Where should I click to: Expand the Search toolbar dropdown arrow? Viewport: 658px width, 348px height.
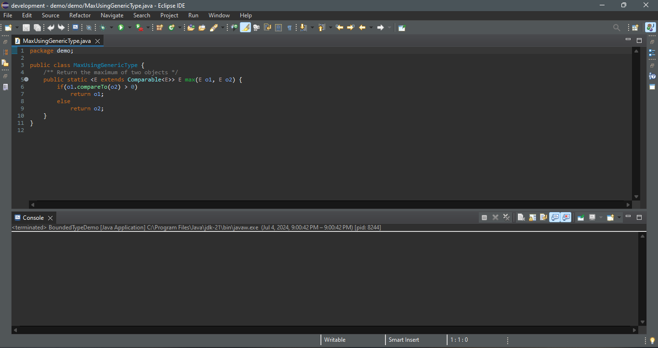(222, 27)
